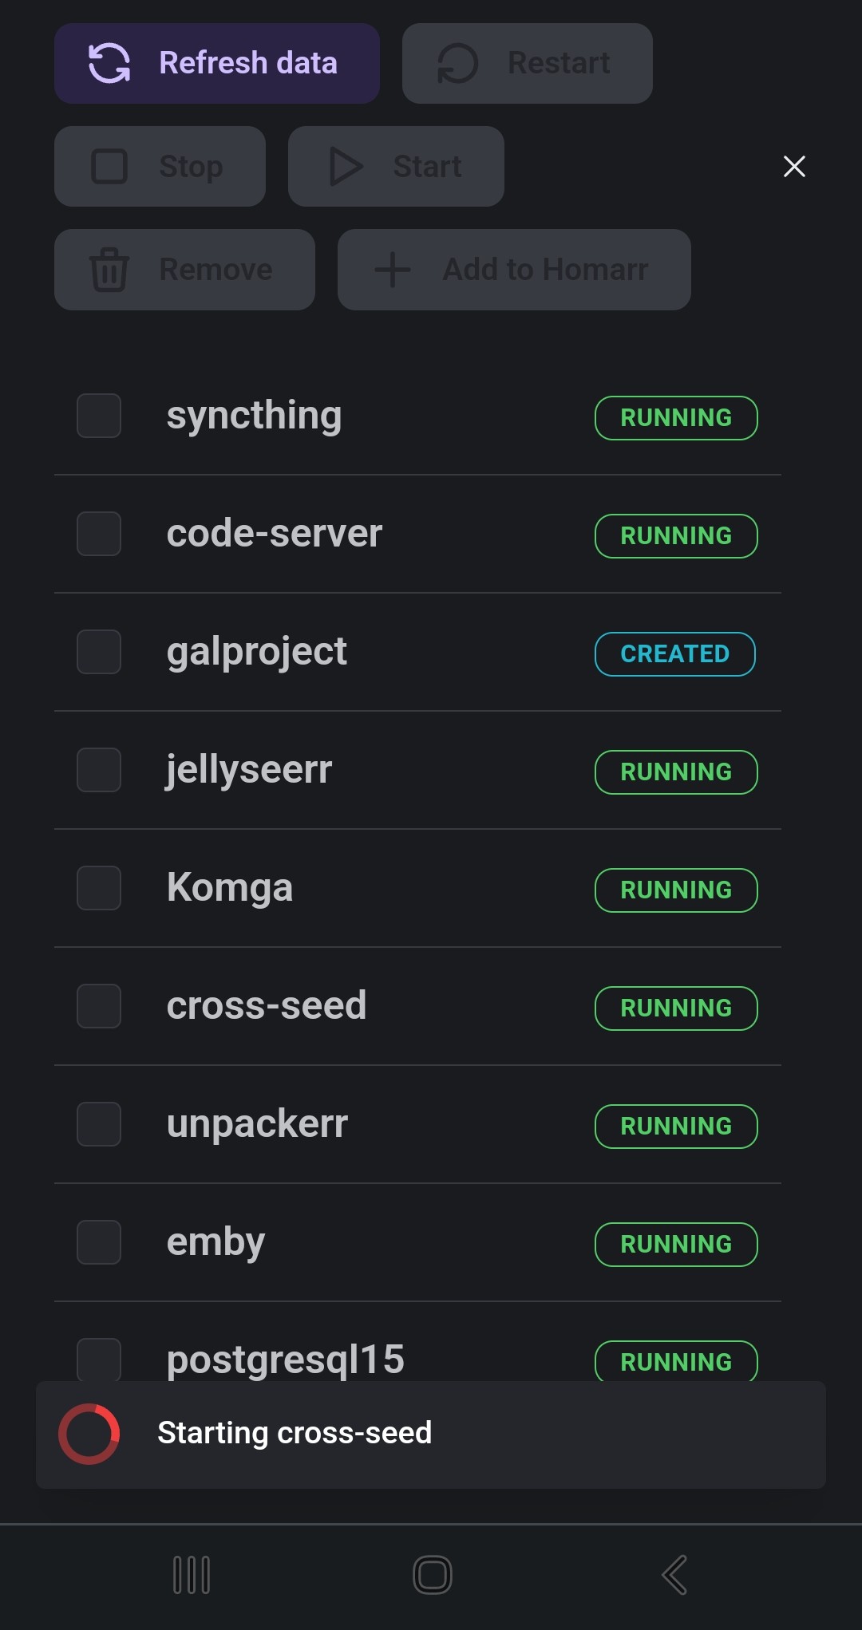Screen dimensions: 862x1630
Task: Click the refresh icon on Refresh data
Action: 109,63
